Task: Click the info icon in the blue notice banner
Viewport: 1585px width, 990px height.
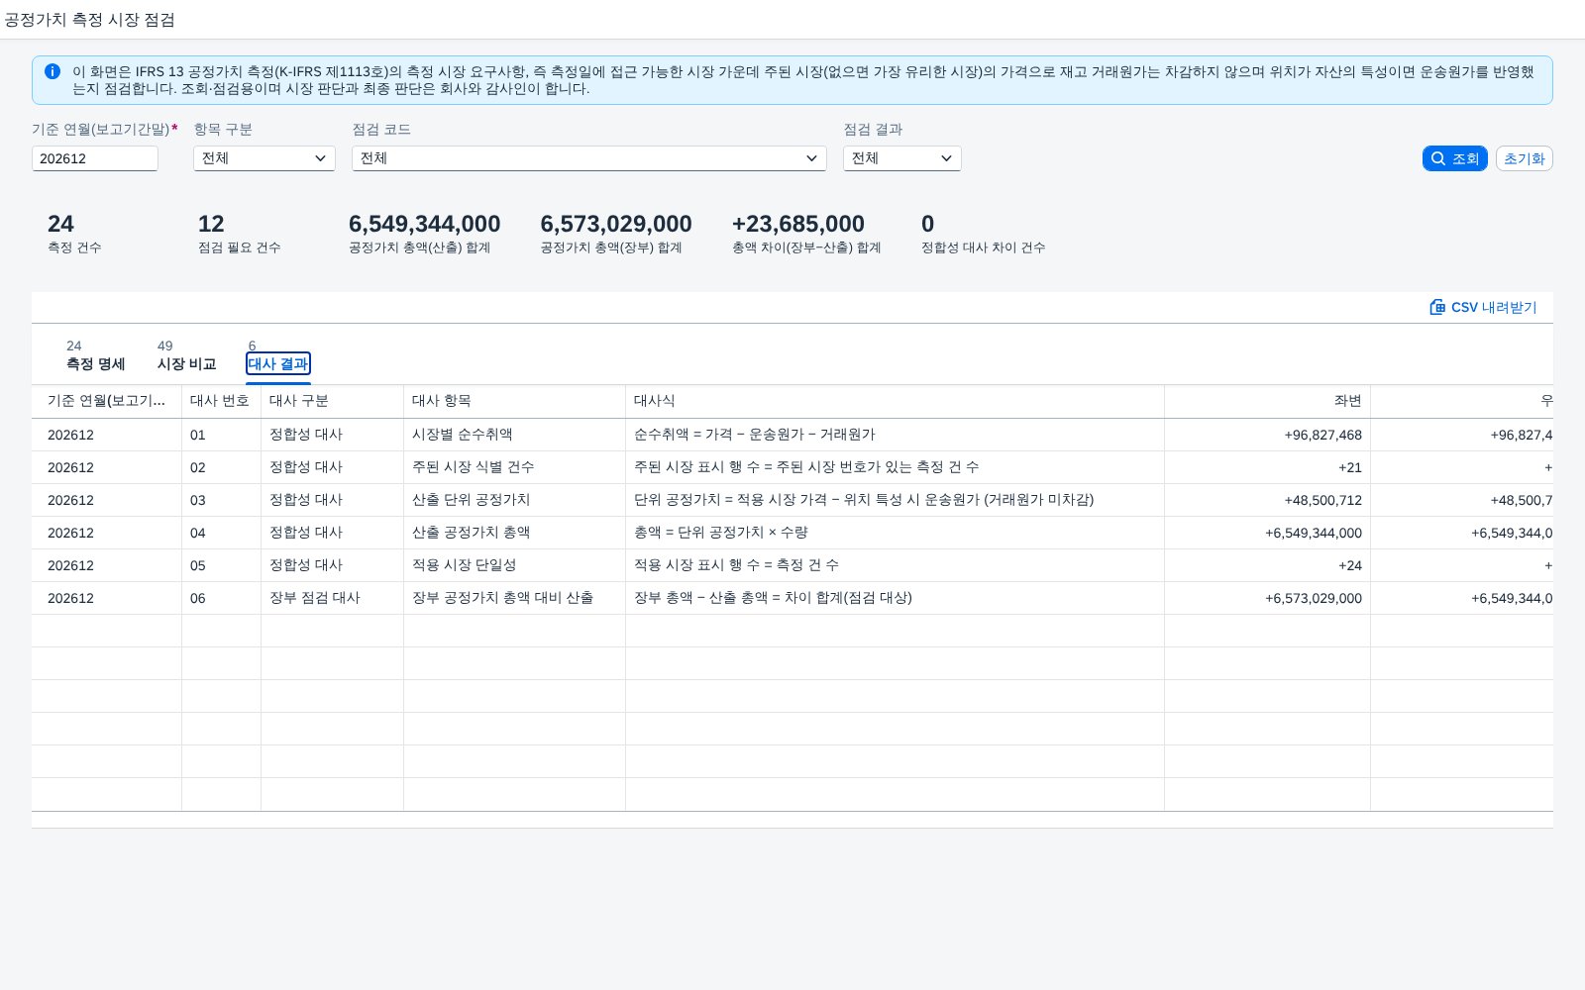Action: tap(53, 71)
